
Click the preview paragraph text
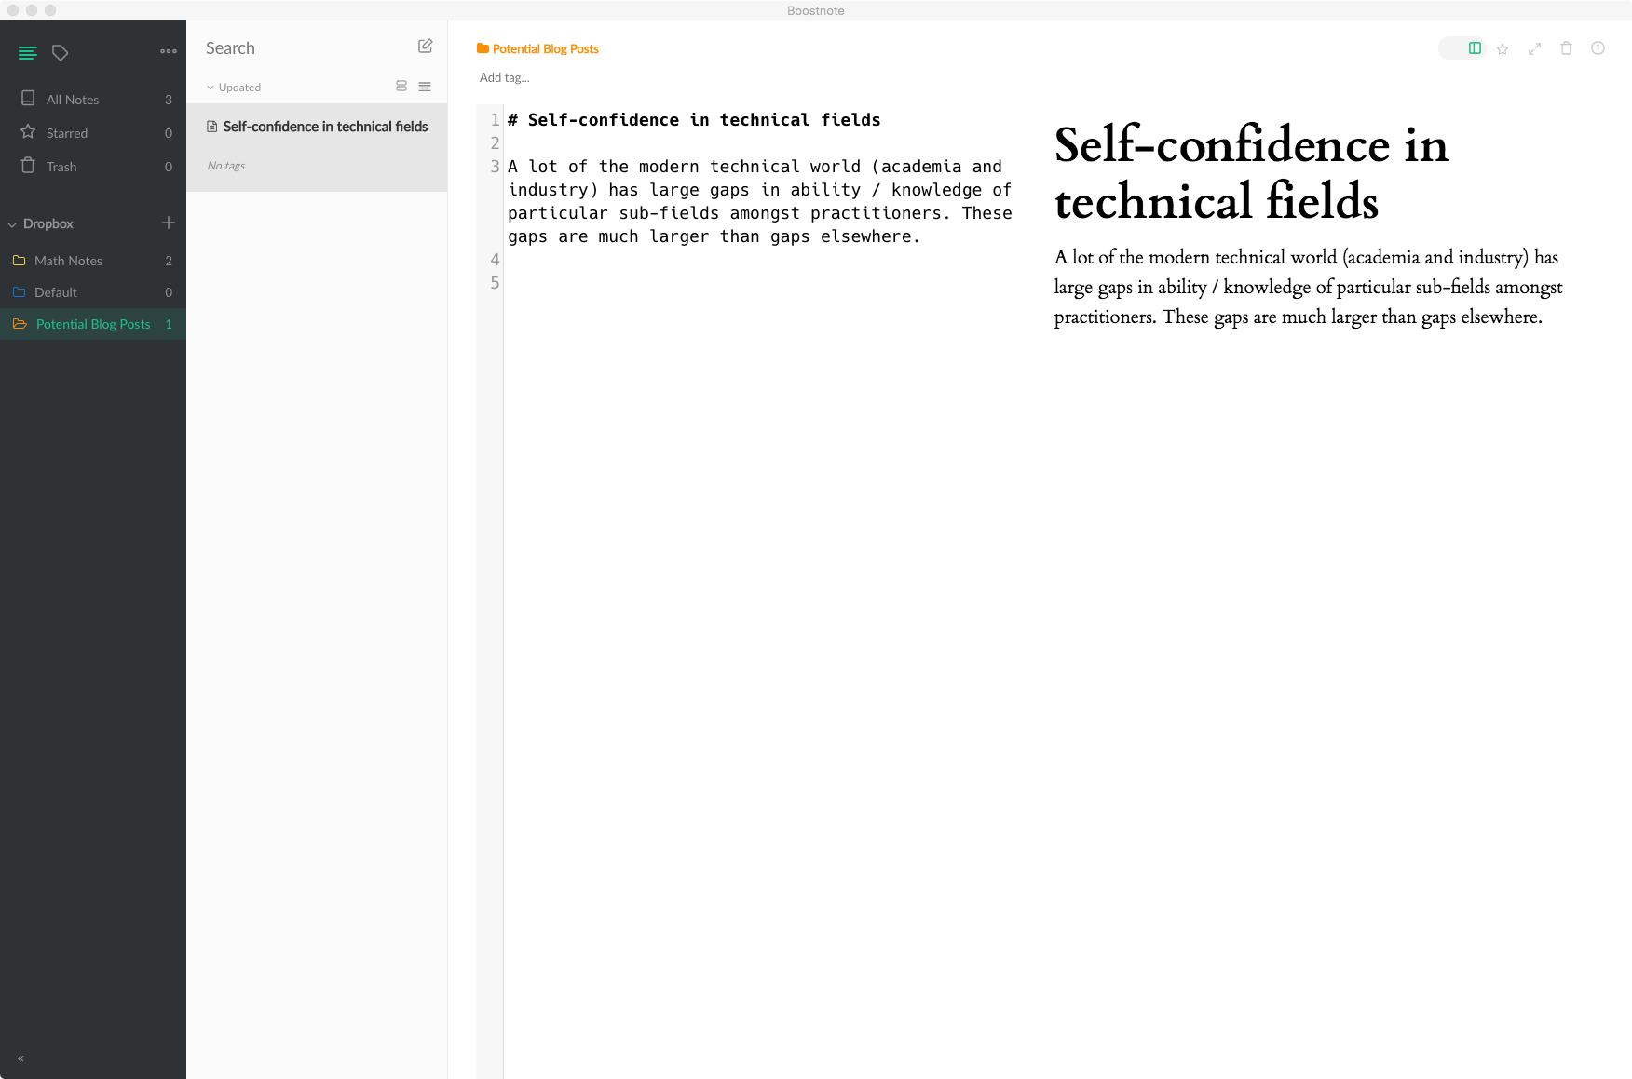tap(1308, 287)
